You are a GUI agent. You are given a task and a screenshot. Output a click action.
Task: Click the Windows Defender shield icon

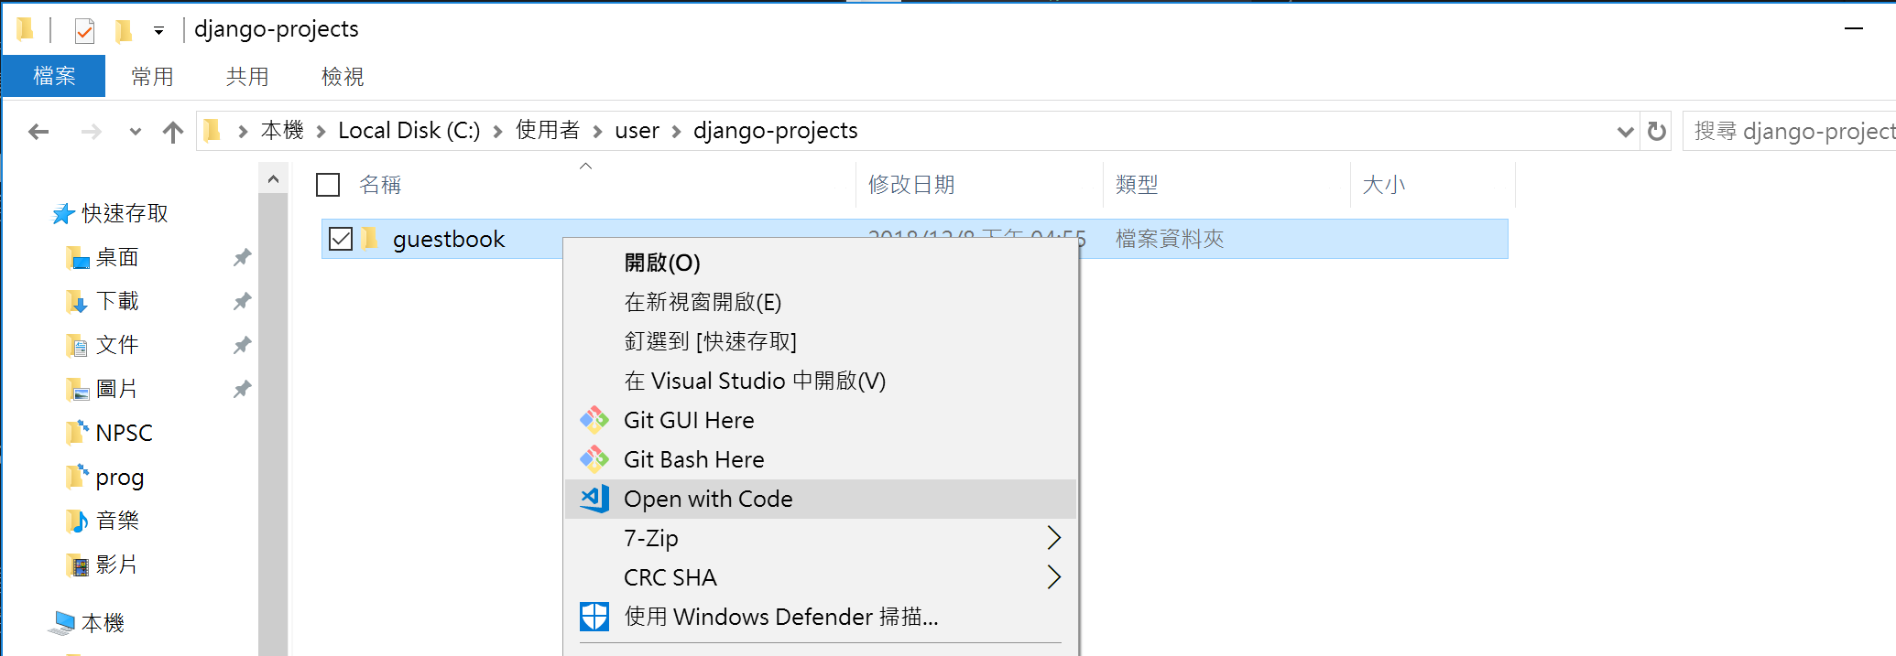point(594,617)
